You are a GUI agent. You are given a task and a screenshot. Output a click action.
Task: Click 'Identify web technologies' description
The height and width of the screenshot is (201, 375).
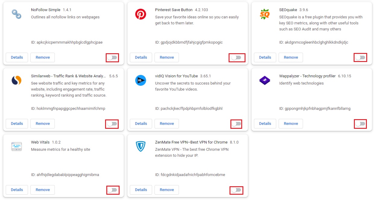[x=302, y=83]
